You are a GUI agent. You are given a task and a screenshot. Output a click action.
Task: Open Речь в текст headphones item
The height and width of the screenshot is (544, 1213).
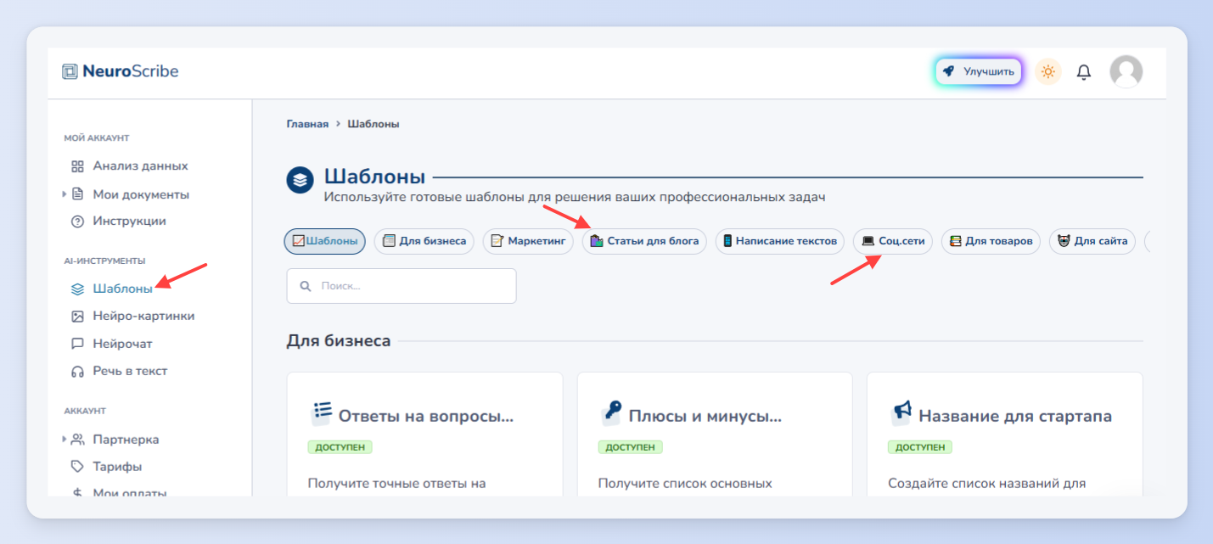pyautogui.click(x=119, y=371)
